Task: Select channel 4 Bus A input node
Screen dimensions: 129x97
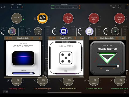Action: click(94, 18)
